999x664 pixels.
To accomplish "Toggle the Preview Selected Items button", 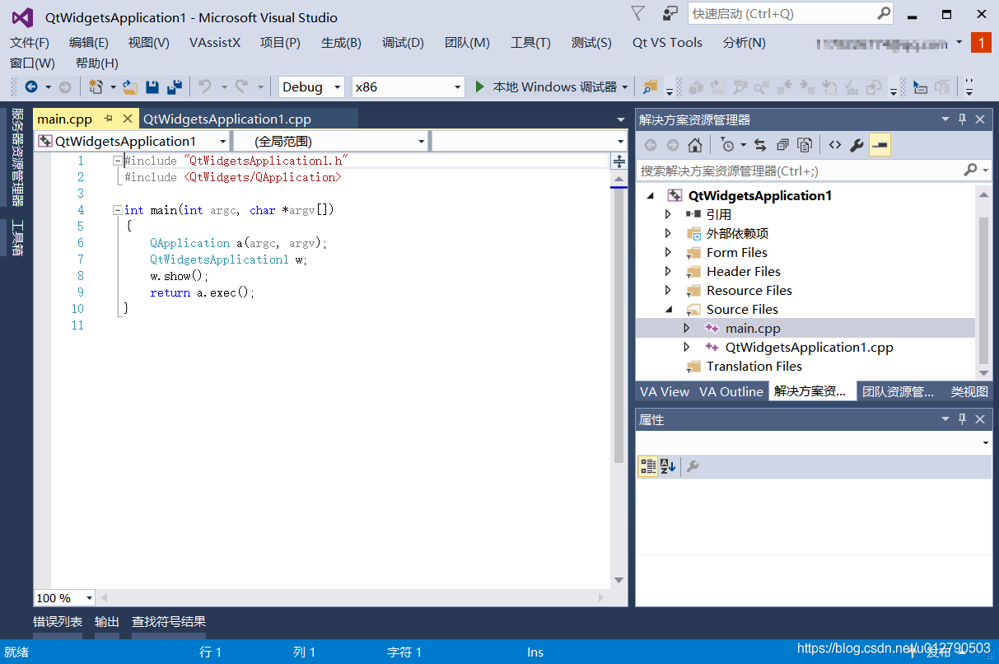I will click(880, 145).
